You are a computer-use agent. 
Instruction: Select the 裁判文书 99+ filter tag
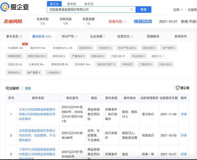(38, 48)
